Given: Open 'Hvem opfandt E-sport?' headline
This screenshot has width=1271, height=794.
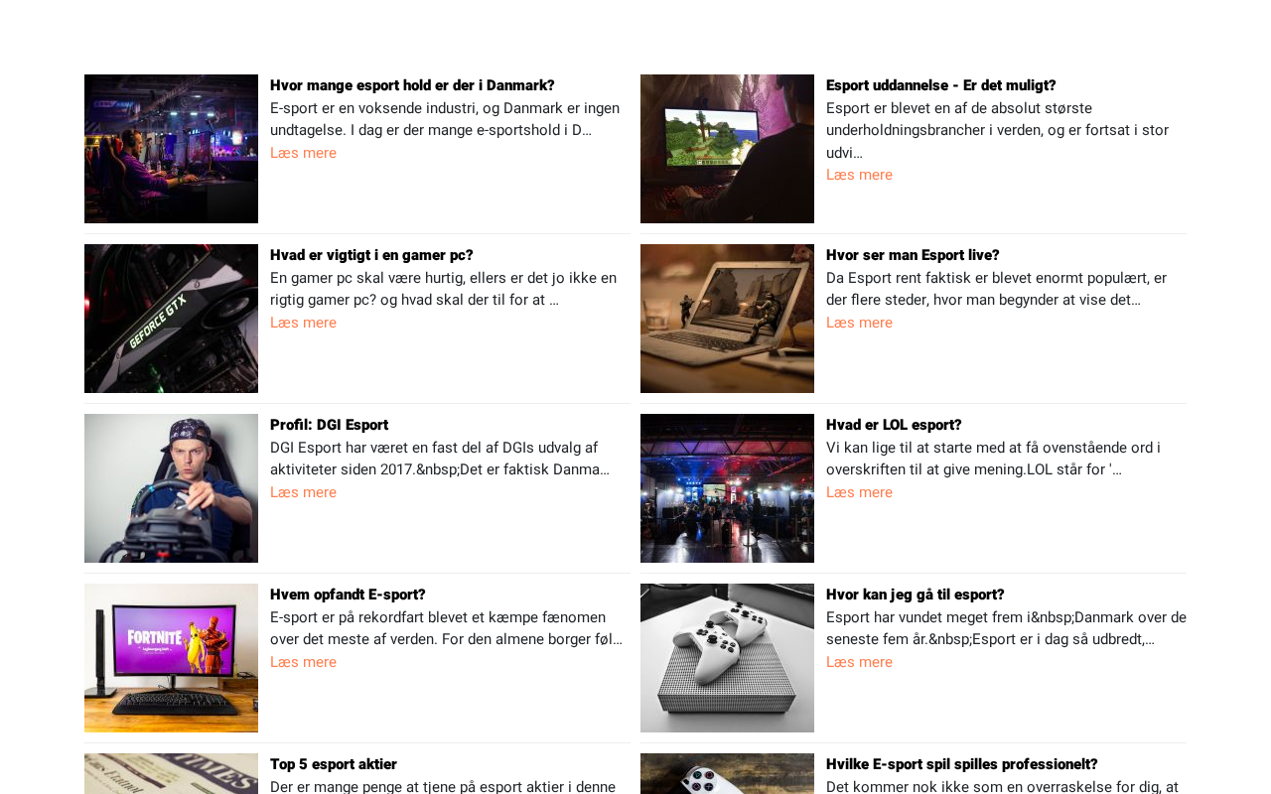Looking at the screenshot, I should (348, 595).
